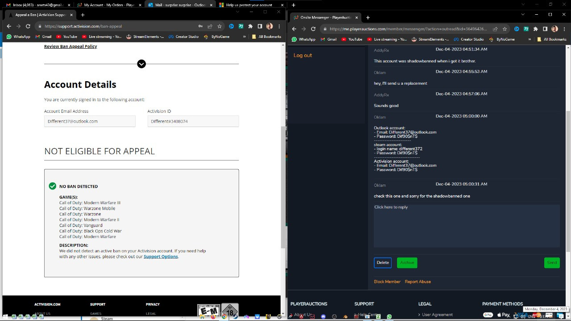Open tab search dropdown in Activision window
The width and height of the screenshot is (571, 321).
(x=238, y=12)
